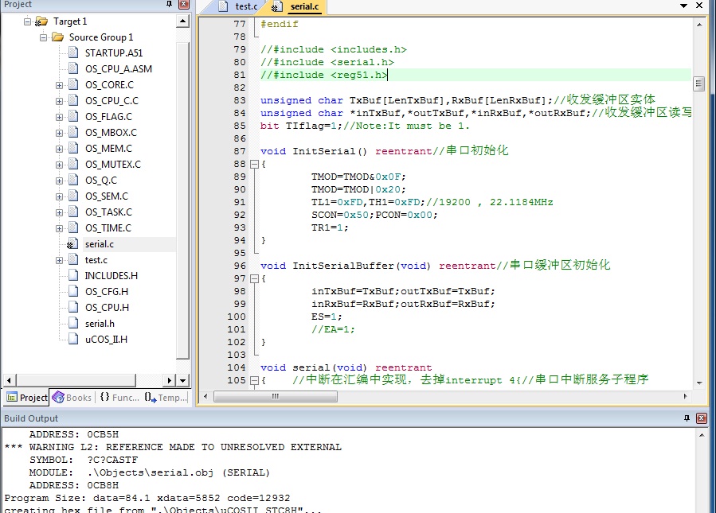This screenshot has width=716, height=513.
Task: Expand the OS_FLAG.C file node
Action: point(60,117)
